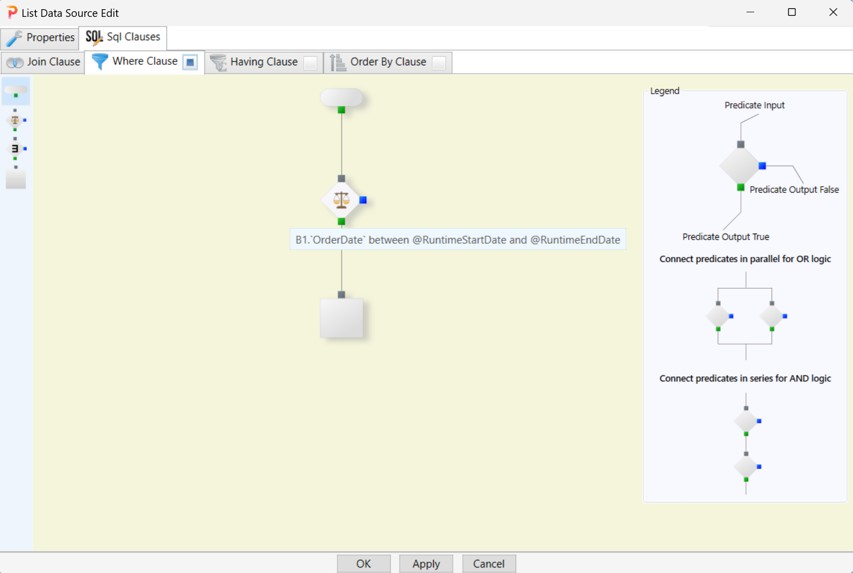Open the Properties tab

(40, 38)
